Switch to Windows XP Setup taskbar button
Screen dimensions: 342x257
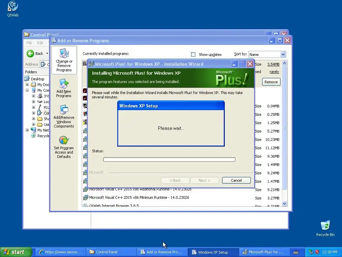point(213,252)
